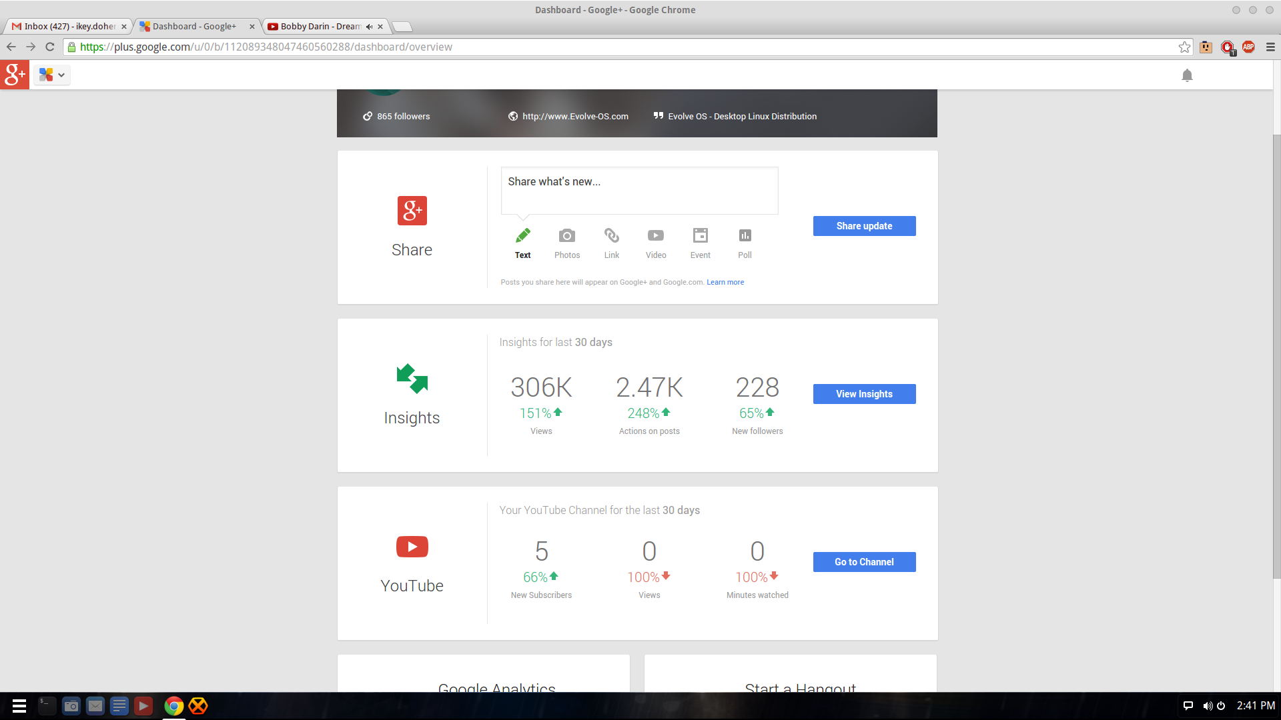Click the green lock security icon
This screenshot has width=1281, height=720.
[72, 47]
